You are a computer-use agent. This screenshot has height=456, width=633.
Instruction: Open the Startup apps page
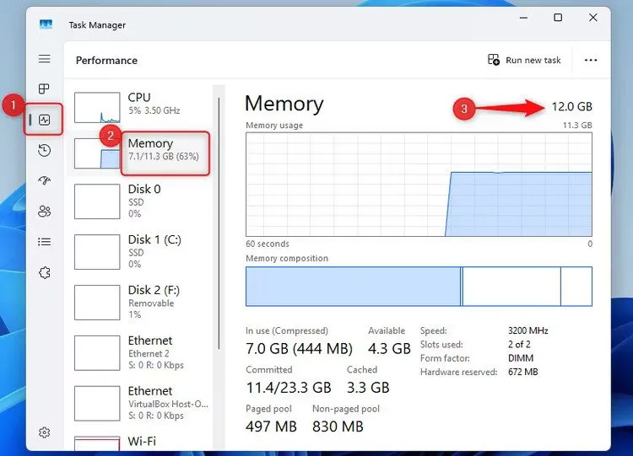point(45,181)
